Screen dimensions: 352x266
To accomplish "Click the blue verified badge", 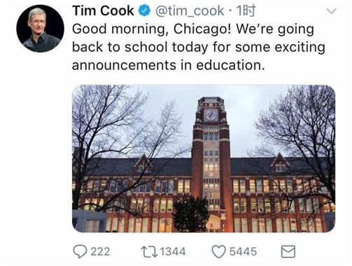I will tap(144, 11).
